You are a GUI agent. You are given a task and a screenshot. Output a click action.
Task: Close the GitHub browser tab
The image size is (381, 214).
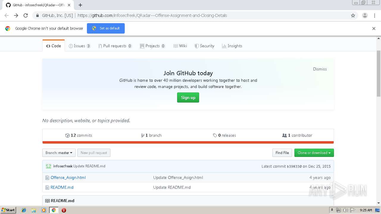click(x=69, y=5)
